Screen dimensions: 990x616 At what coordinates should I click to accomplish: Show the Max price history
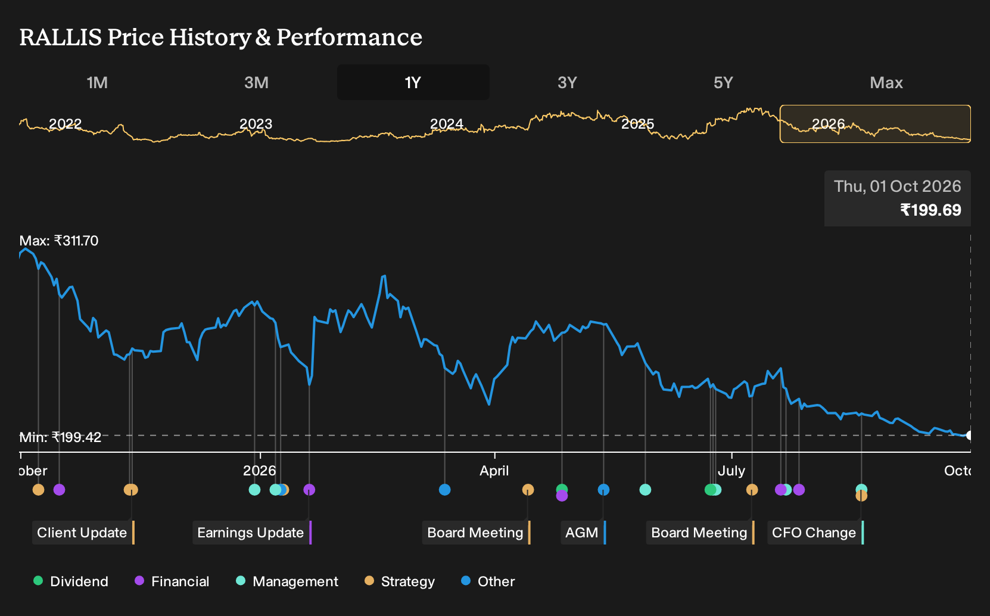click(x=886, y=82)
